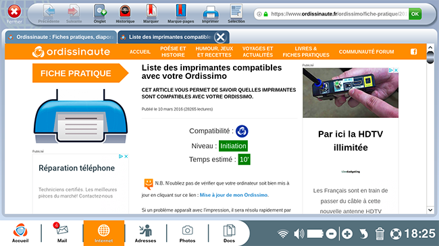Click the green OK button in address bar
The image size is (439, 246).
point(415,13)
